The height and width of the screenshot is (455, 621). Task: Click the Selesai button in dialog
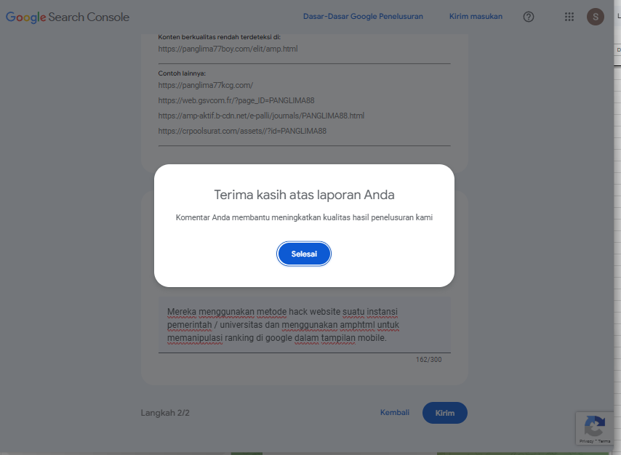304,254
